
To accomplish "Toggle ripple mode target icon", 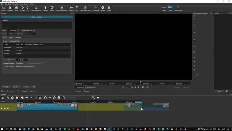I will [54, 98].
